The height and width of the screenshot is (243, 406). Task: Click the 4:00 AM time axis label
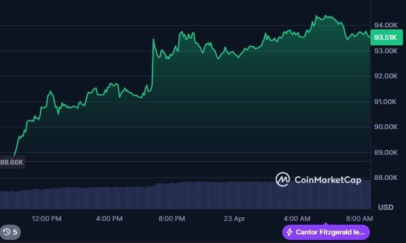pyautogui.click(x=297, y=219)
